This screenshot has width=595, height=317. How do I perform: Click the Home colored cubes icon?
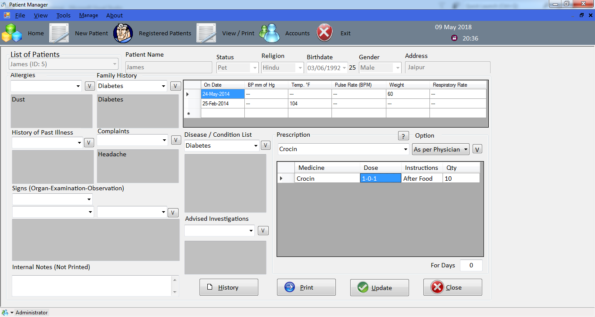coord(12,33)
